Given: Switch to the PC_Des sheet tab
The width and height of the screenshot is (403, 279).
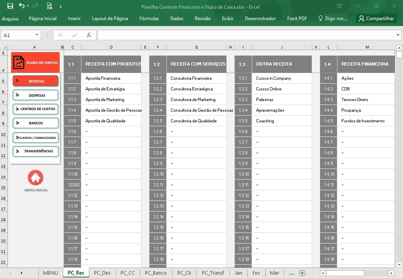Looking at the screenshot, I should [102, 273].
